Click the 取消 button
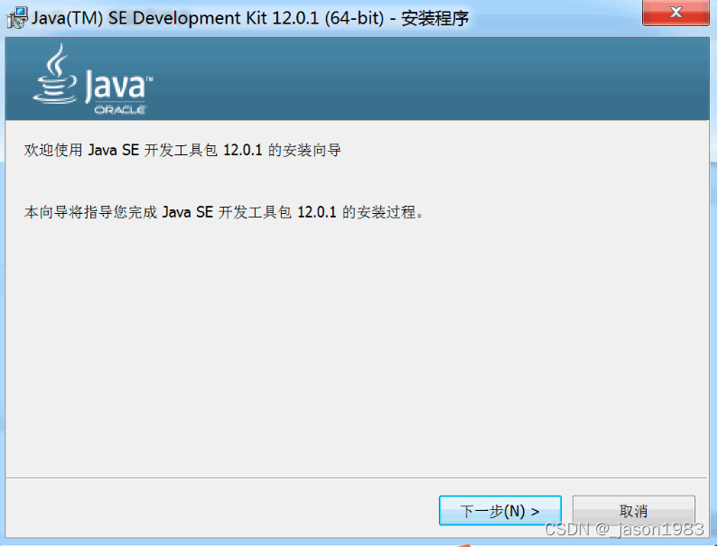 point(634,510)
